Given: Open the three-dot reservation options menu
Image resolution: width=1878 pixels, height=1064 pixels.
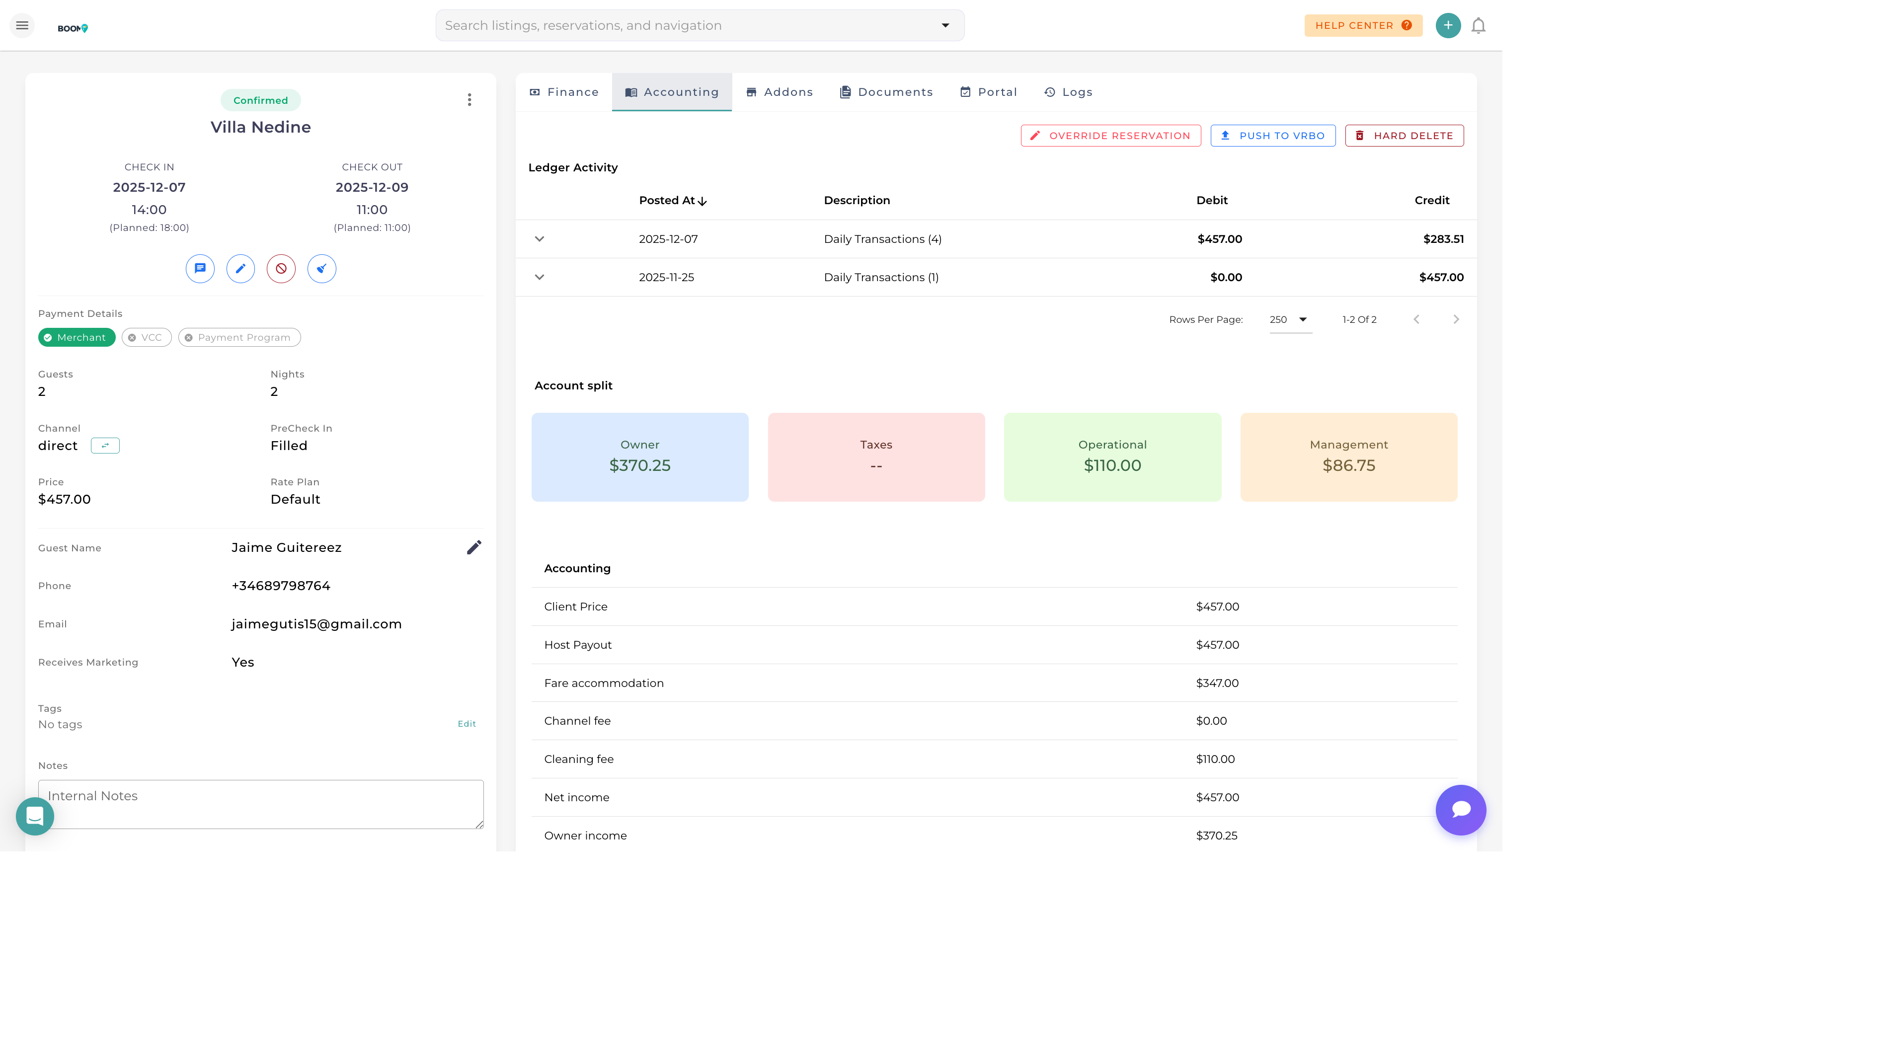Looking at the screenshot, I should point(469,99).
